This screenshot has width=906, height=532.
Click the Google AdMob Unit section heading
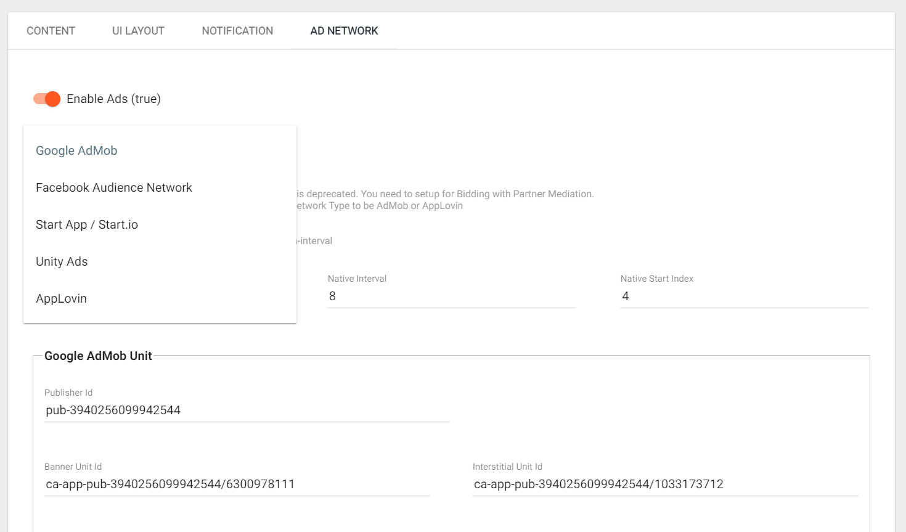tap(98, 356)
